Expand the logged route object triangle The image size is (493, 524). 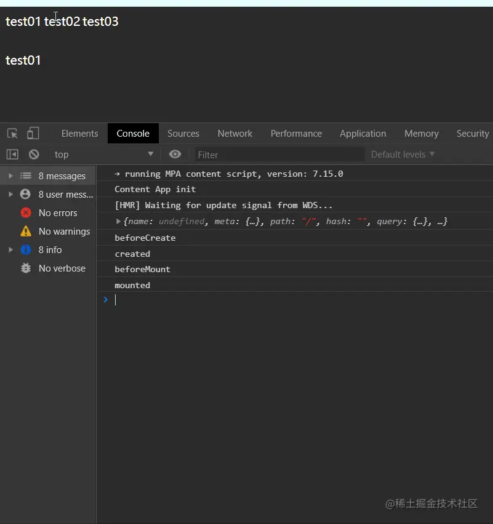click(118, 221)
